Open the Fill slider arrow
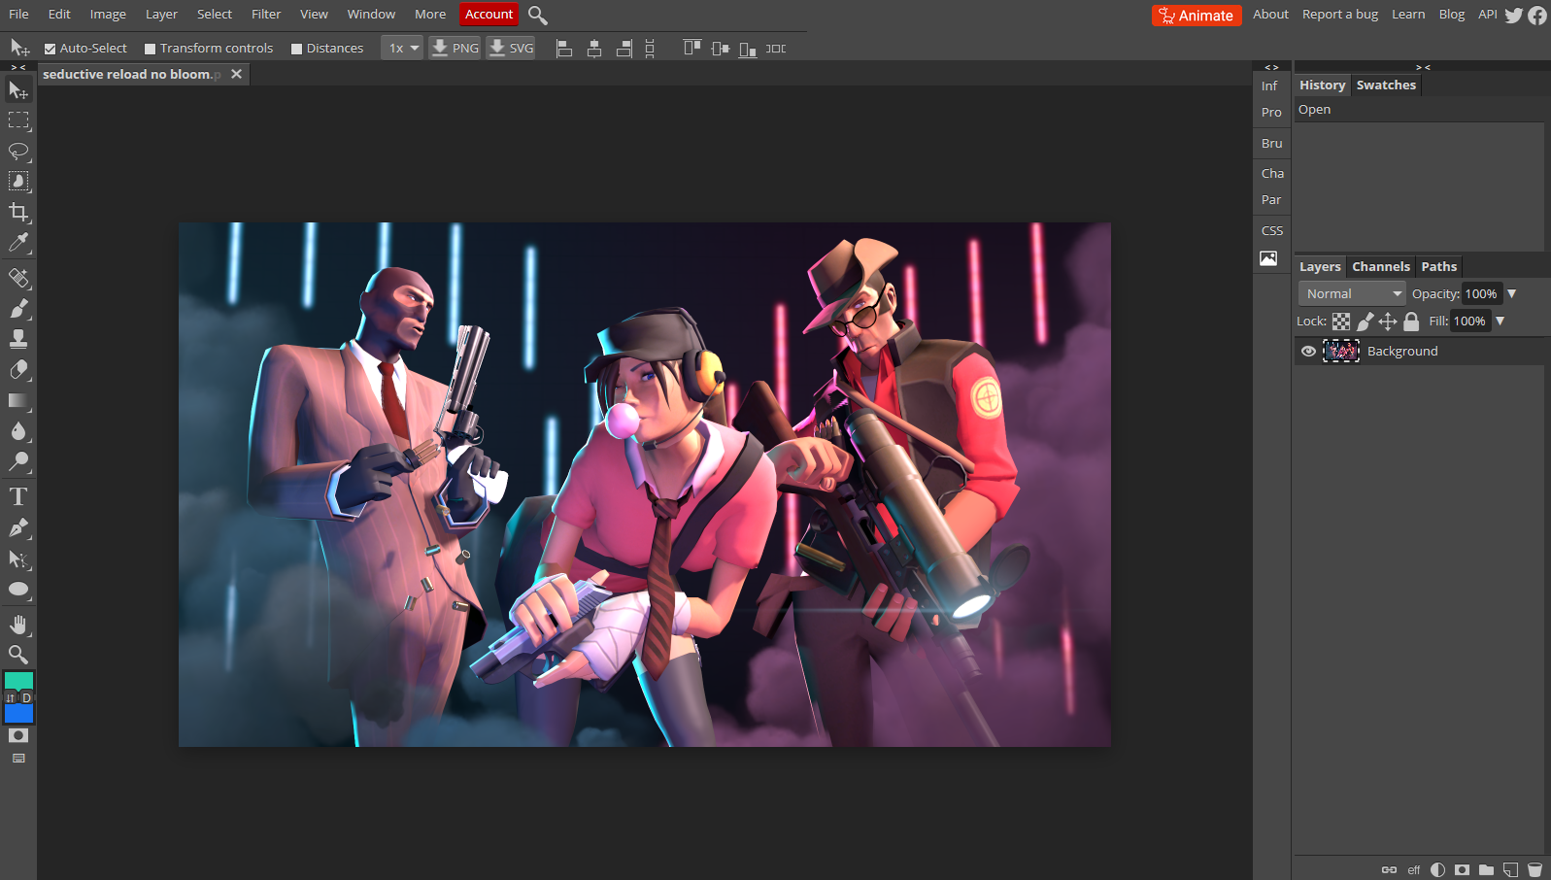1551x880 pixels. [1500, 321]
